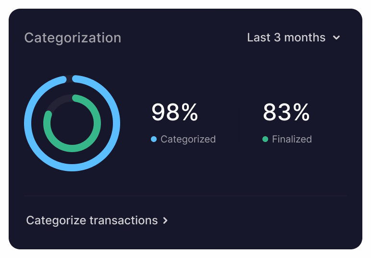
Task: Click the green dot beside Finalized
Action: coord(265,139)
